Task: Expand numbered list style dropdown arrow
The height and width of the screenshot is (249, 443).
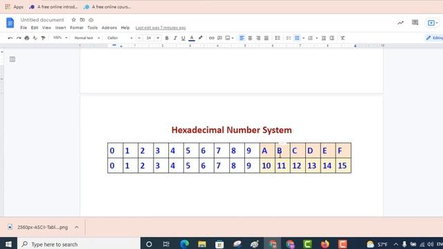Action: (317, 38)
